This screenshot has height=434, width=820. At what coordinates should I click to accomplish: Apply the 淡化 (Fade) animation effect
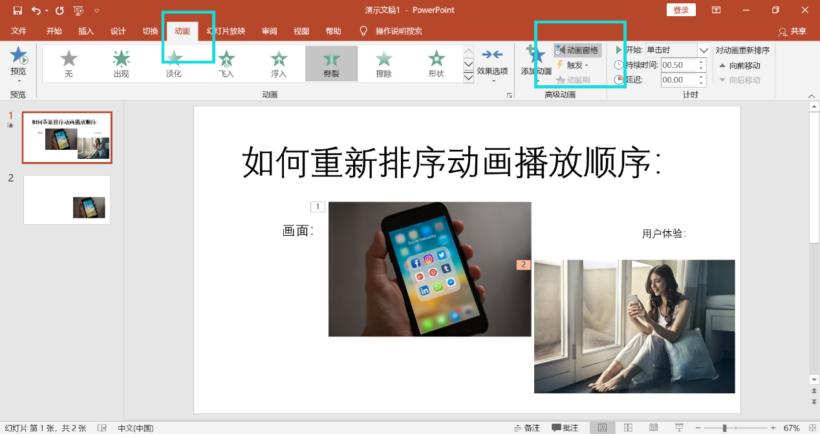[173, 63]
